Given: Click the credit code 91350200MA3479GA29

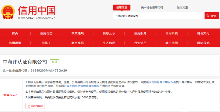Looking at the screenshot, I should (x=49, y=70).
